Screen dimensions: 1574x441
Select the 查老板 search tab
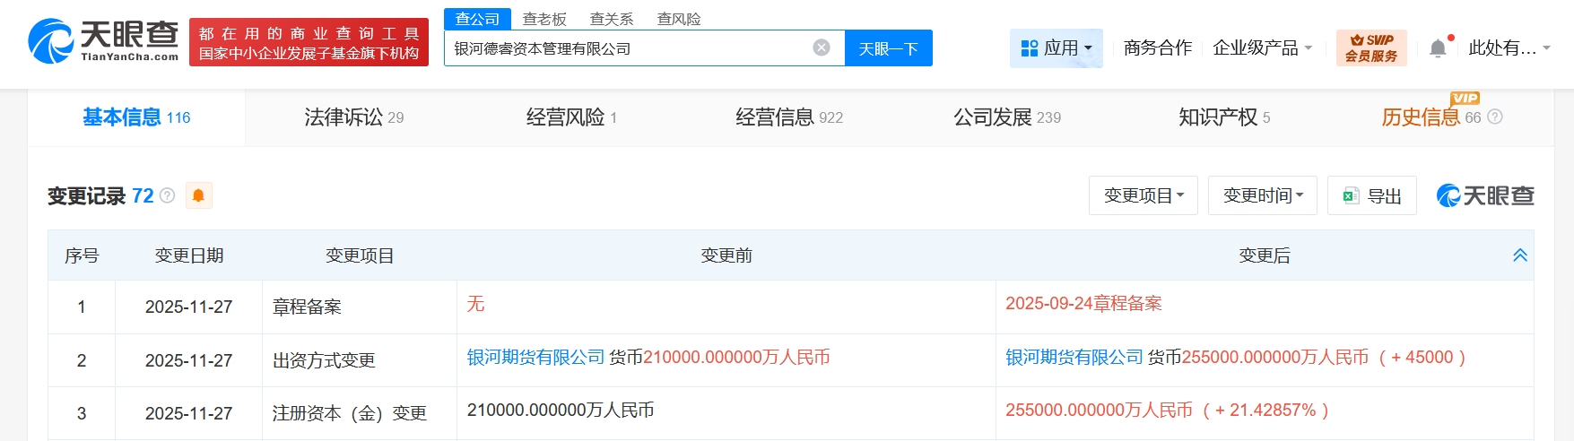point(544,19)
